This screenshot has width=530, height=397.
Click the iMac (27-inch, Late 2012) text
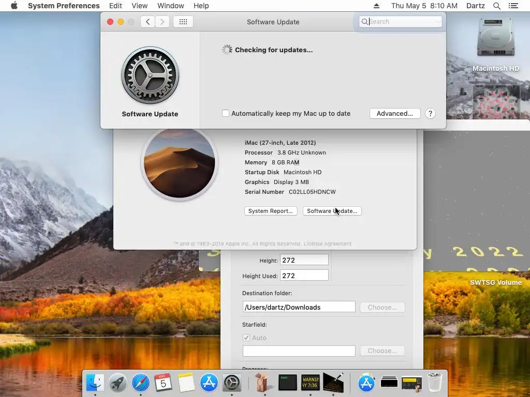[280, 143]
